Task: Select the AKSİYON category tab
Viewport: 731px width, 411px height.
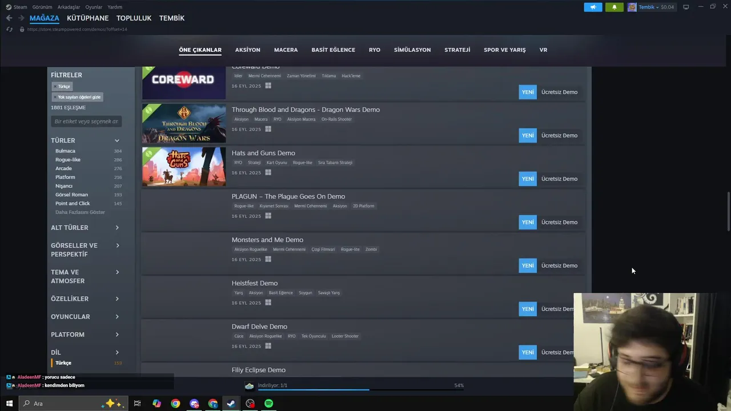Action: pos(248,50)
